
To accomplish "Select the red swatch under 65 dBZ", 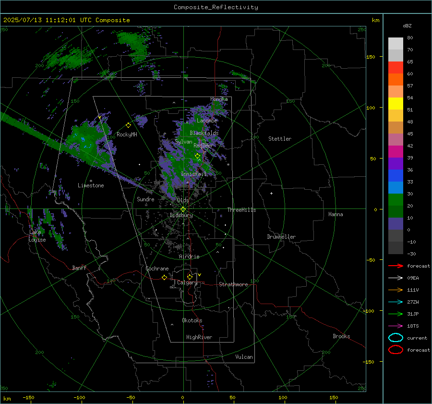I will click(x=396, y=67).
